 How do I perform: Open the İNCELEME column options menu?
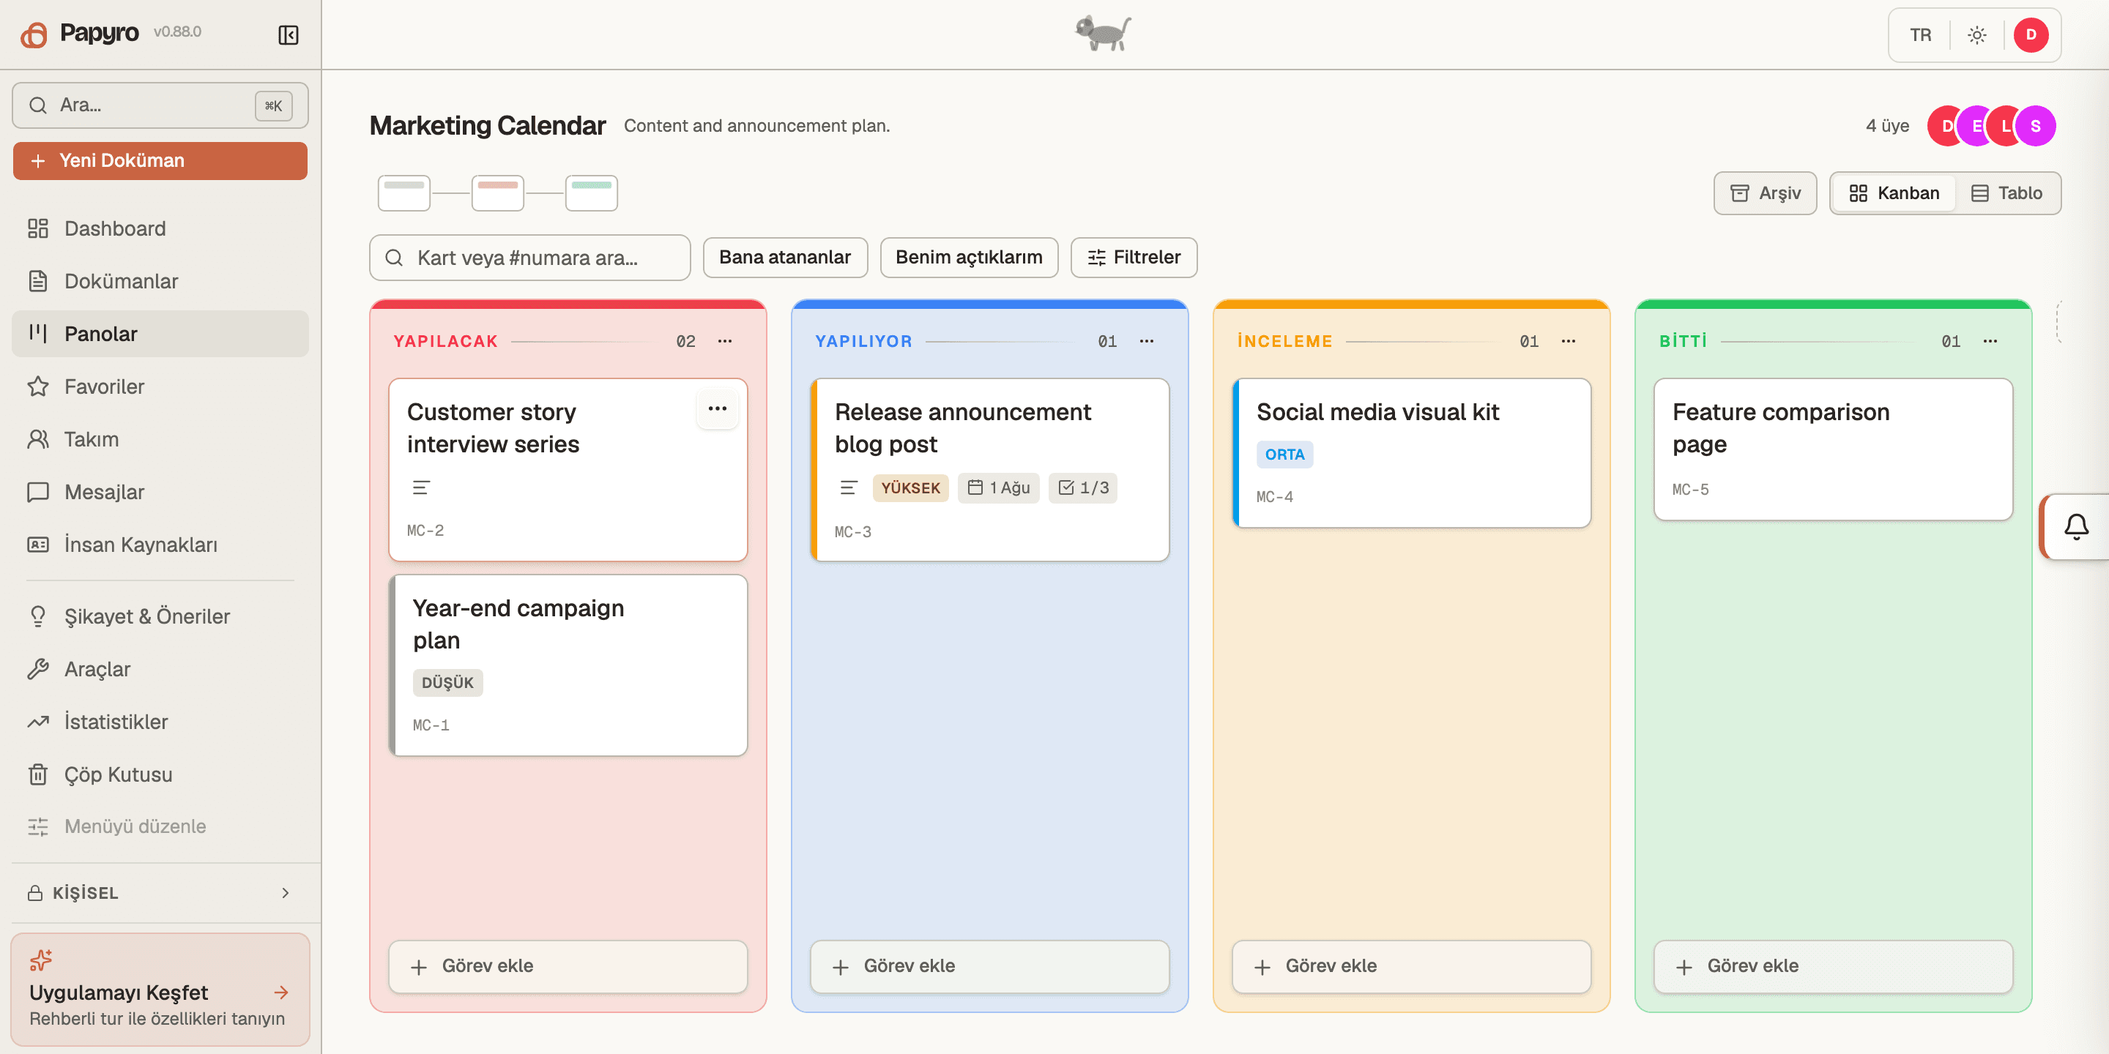point(1568,341)
